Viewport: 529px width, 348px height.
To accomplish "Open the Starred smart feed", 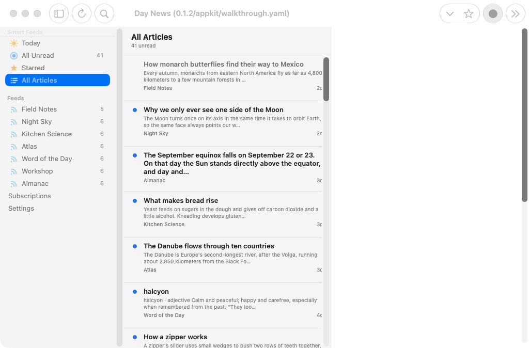I will (x=58, y=68).
